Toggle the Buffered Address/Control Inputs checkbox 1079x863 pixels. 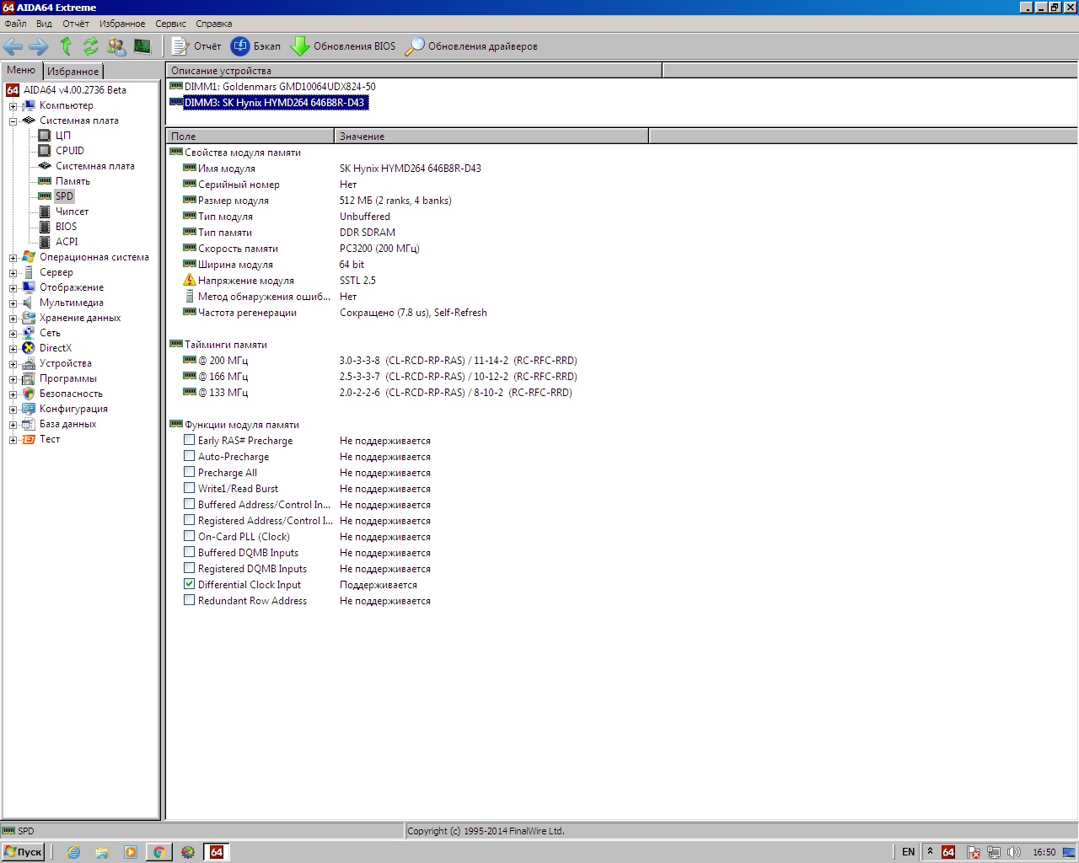[190, 504]
